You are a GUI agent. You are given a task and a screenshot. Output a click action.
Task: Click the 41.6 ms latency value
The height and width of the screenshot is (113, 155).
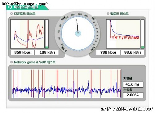(x=133, y=84)
